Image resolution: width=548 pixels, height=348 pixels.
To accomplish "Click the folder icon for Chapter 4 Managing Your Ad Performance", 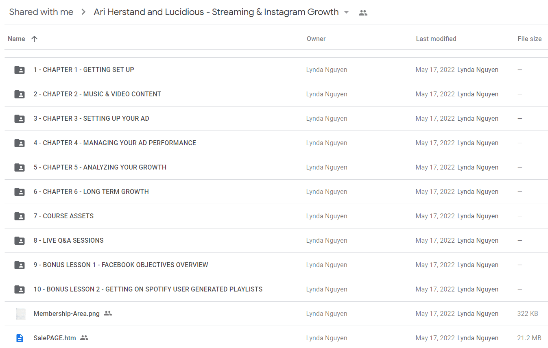I will pos(20,143).
